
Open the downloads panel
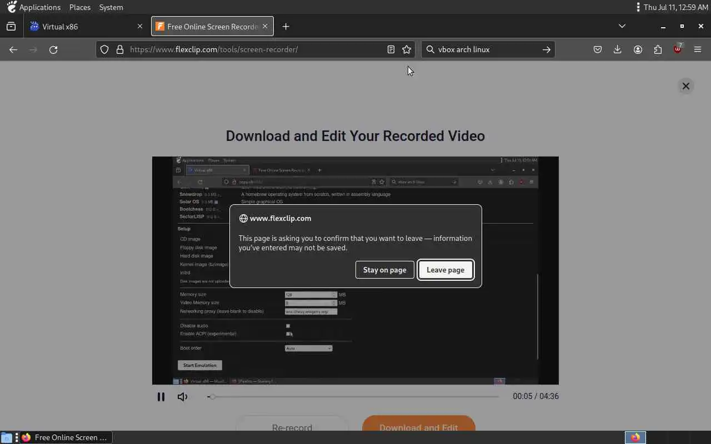click(x=618, y=49)
